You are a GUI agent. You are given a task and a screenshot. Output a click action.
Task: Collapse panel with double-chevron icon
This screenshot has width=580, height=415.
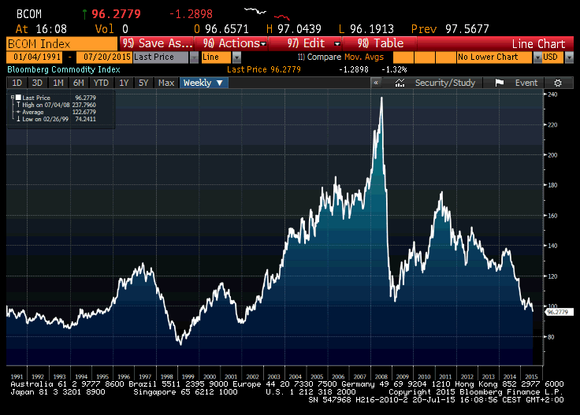click(x=376, y=83)
